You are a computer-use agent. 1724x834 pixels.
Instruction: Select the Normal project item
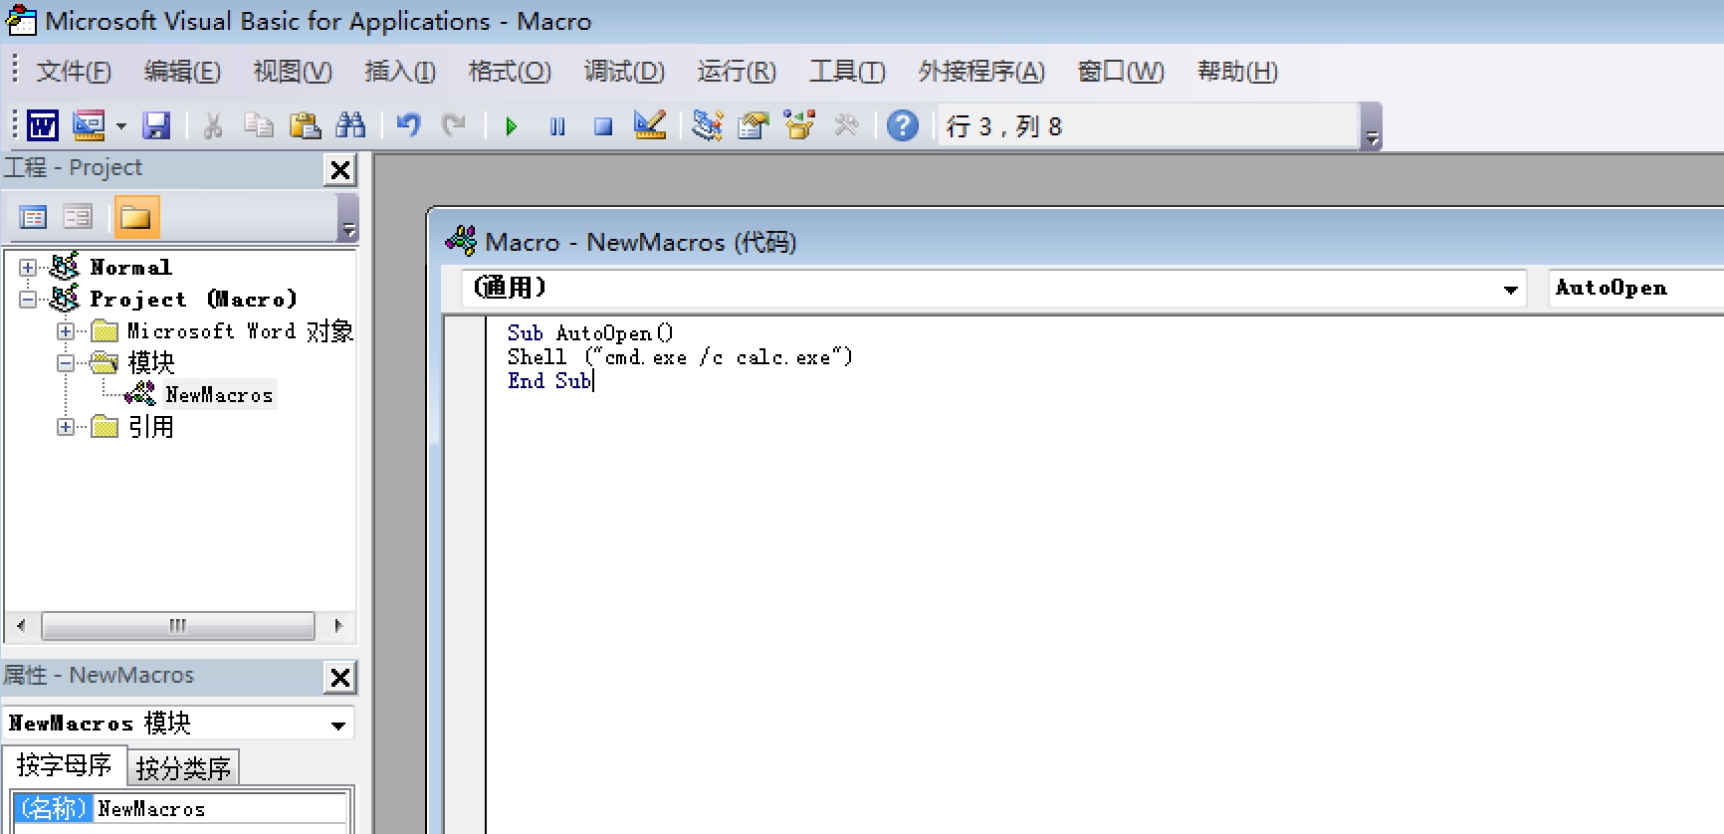click(130, 267)
